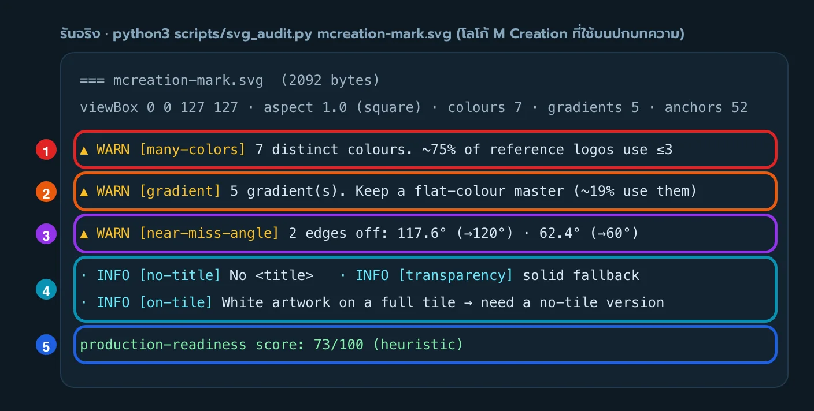The height and width of the screenshot is (411, 814).
Task: Select the header '=== mcreation-mark.svg'
Action: click(x=172, y=80)
